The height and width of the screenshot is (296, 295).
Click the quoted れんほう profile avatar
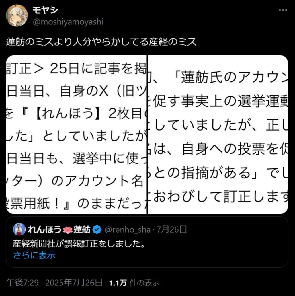[x=19, y=229]
